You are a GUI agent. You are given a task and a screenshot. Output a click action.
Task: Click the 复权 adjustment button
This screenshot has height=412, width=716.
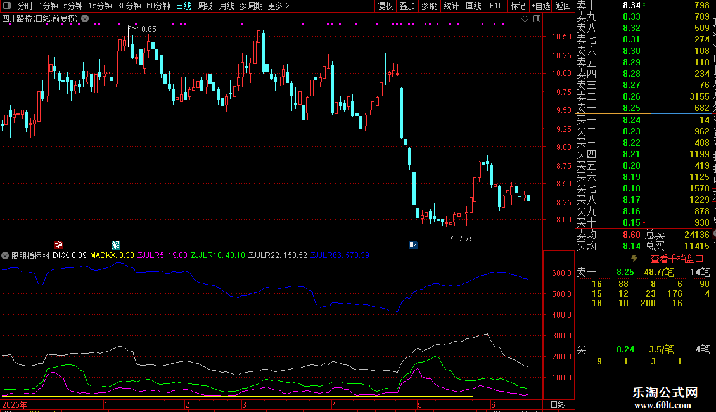(x=386, y=6)
